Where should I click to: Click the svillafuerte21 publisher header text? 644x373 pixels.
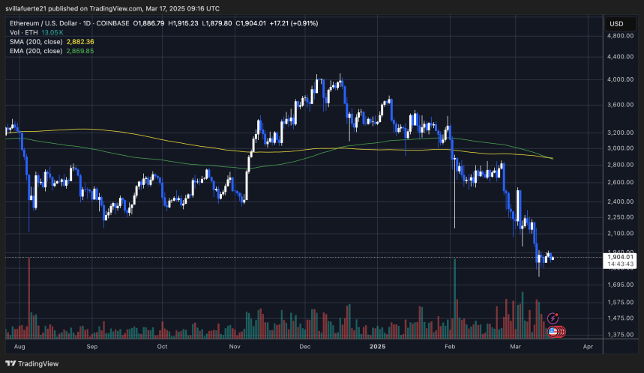pos(112,8)
